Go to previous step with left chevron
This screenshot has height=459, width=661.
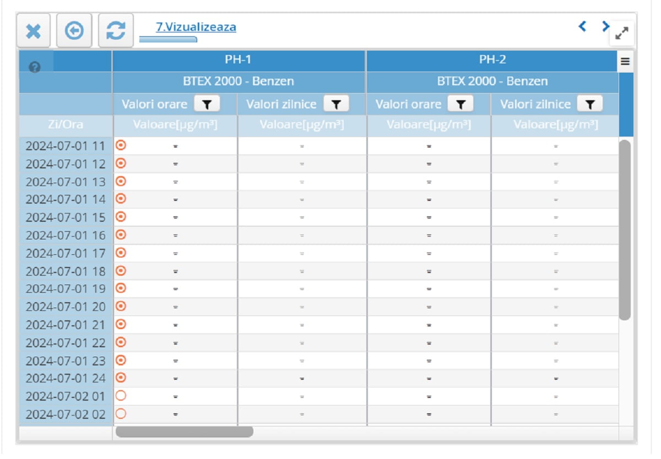pyautogui.click(x=582, y=26)
